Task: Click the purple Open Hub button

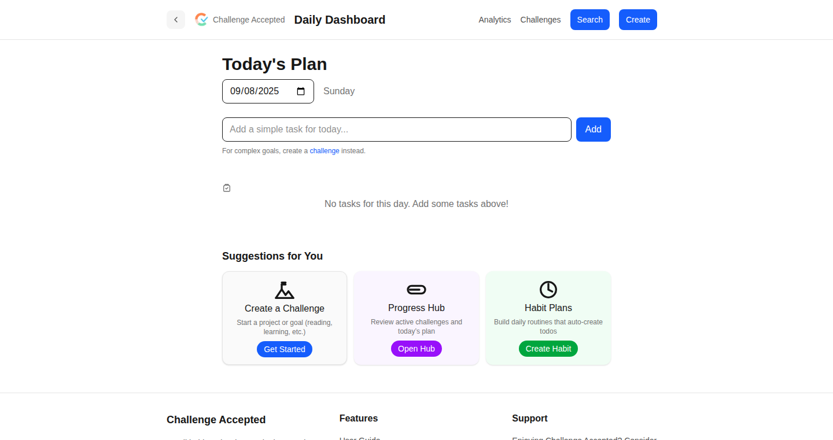Action: coord(417,349)
